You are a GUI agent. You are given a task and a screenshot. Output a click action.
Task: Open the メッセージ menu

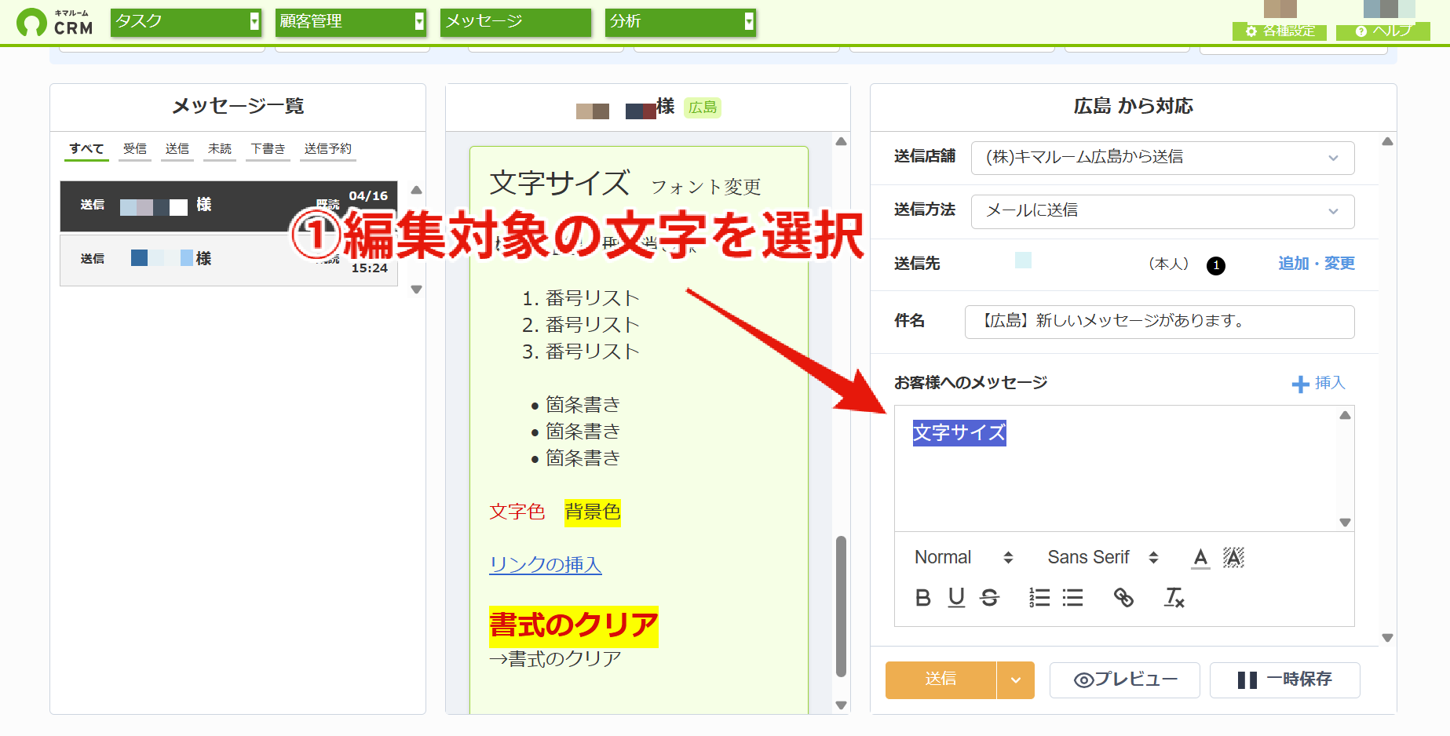click(x=516, y=22)
